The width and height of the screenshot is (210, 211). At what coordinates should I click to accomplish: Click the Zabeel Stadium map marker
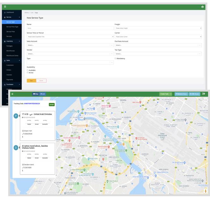(108, 181)
